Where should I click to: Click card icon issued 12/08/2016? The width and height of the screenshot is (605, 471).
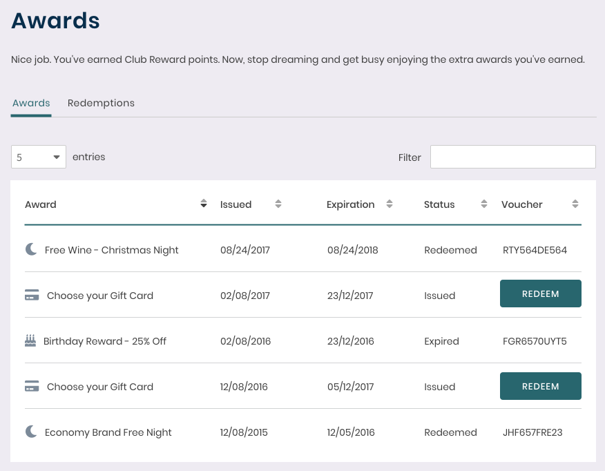pyautogui.click(x=32, y=386)
